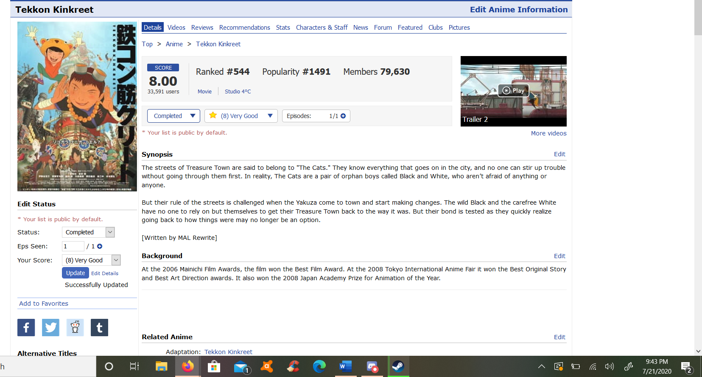Open Microsoft Store from the taskbar
Viewport: 702px width, 377px height.
(214, 366)
